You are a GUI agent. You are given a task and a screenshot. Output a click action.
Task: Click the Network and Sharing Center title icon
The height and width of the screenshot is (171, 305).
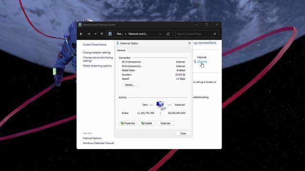click(80, 25)
